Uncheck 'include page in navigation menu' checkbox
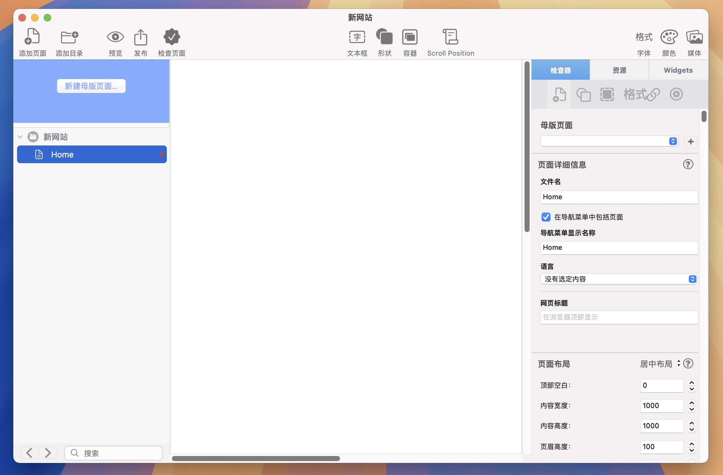Screen dimensions: 723x475 [x=546, y=217]
